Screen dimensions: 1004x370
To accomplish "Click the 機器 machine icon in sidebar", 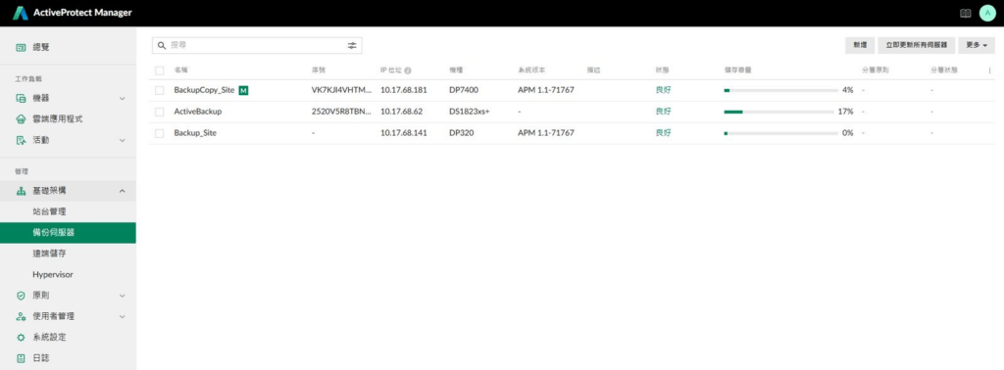I will coord(21,99).
